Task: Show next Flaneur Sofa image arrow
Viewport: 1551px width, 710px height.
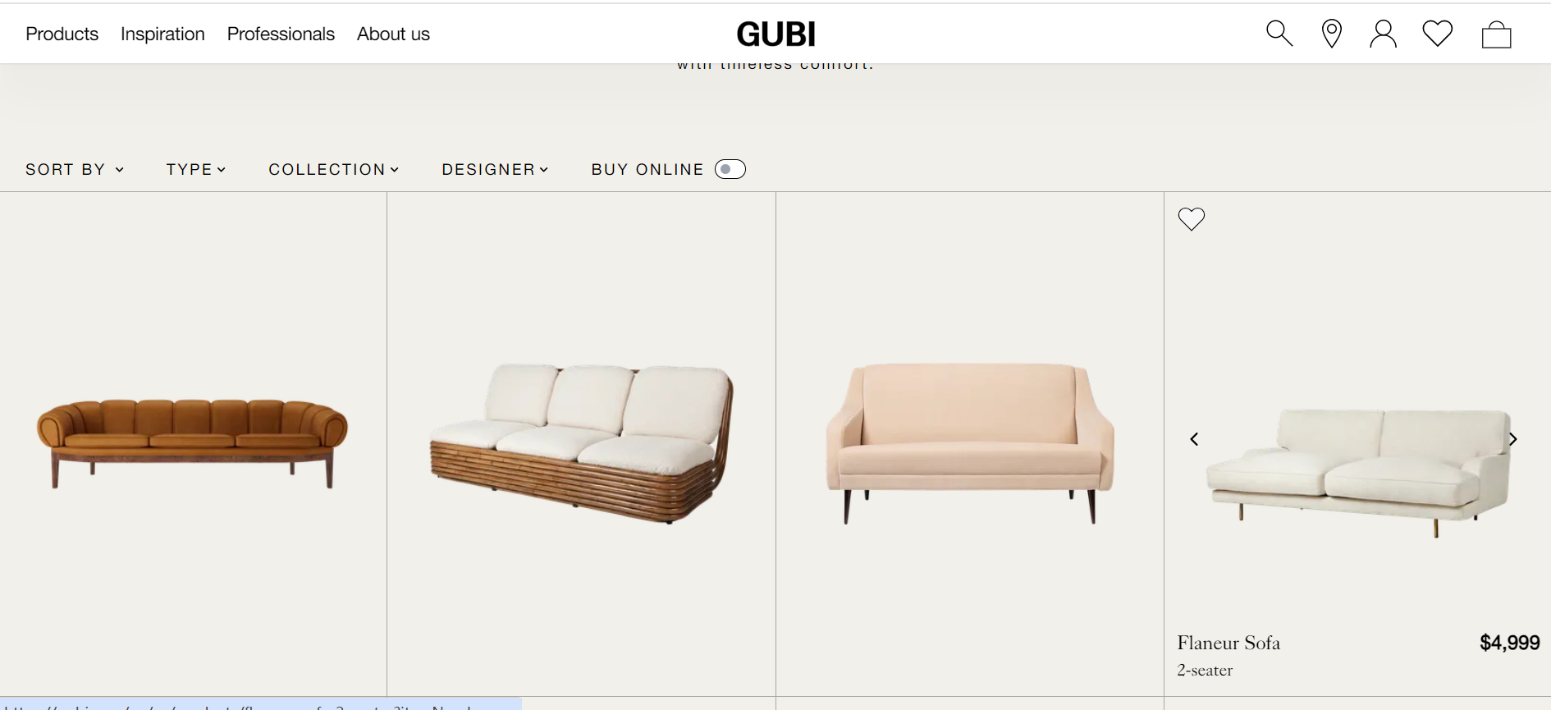Action: pyautogui.click(x=1512, y=439)
